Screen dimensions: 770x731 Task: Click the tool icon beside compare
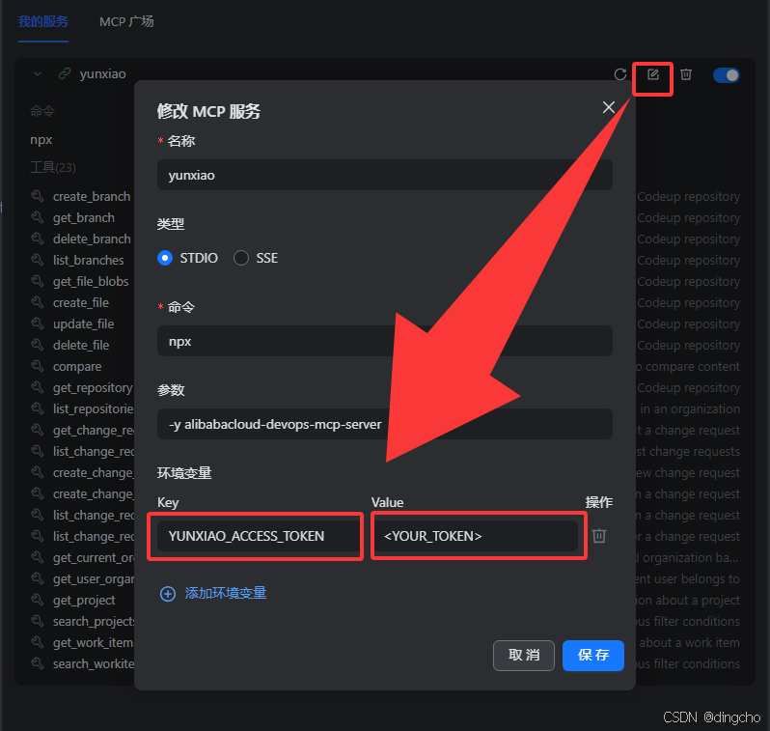coord(38,366)
